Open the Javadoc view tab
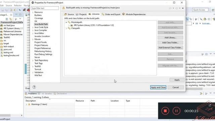 [47, 93]
